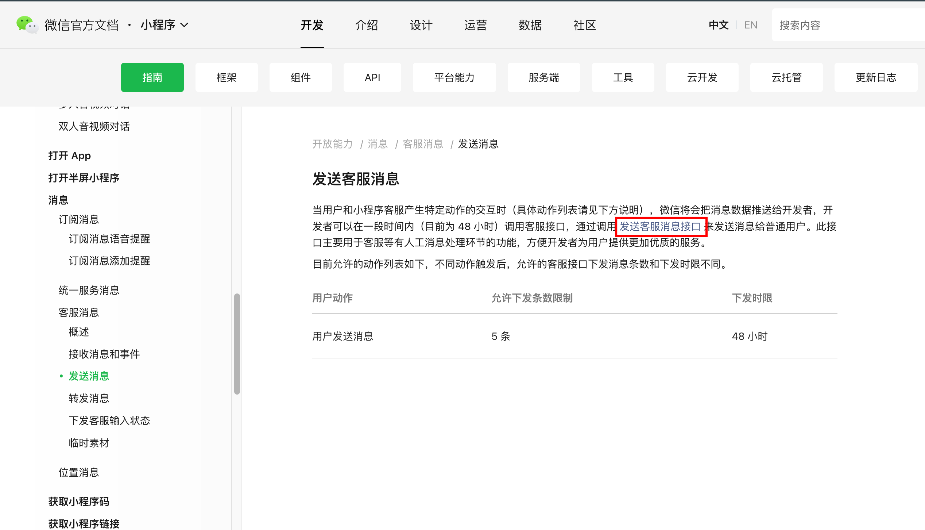Open 获取小程序码 sidebar section
The height and width of the screenshot is (530, 925).
pos(79,502)
